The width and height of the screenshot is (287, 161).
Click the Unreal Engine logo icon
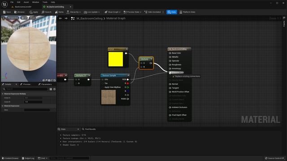point(4,4)
